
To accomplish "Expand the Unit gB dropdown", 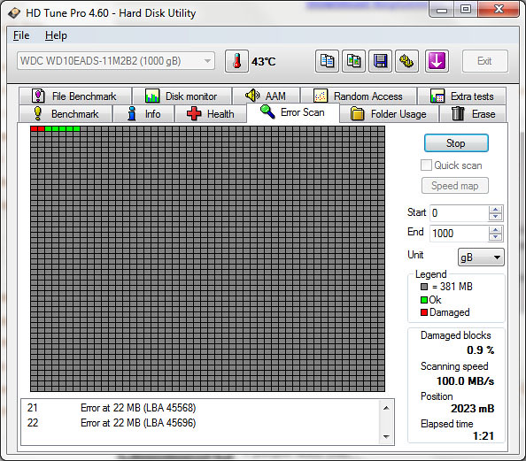I will click(x=481, y=257).
